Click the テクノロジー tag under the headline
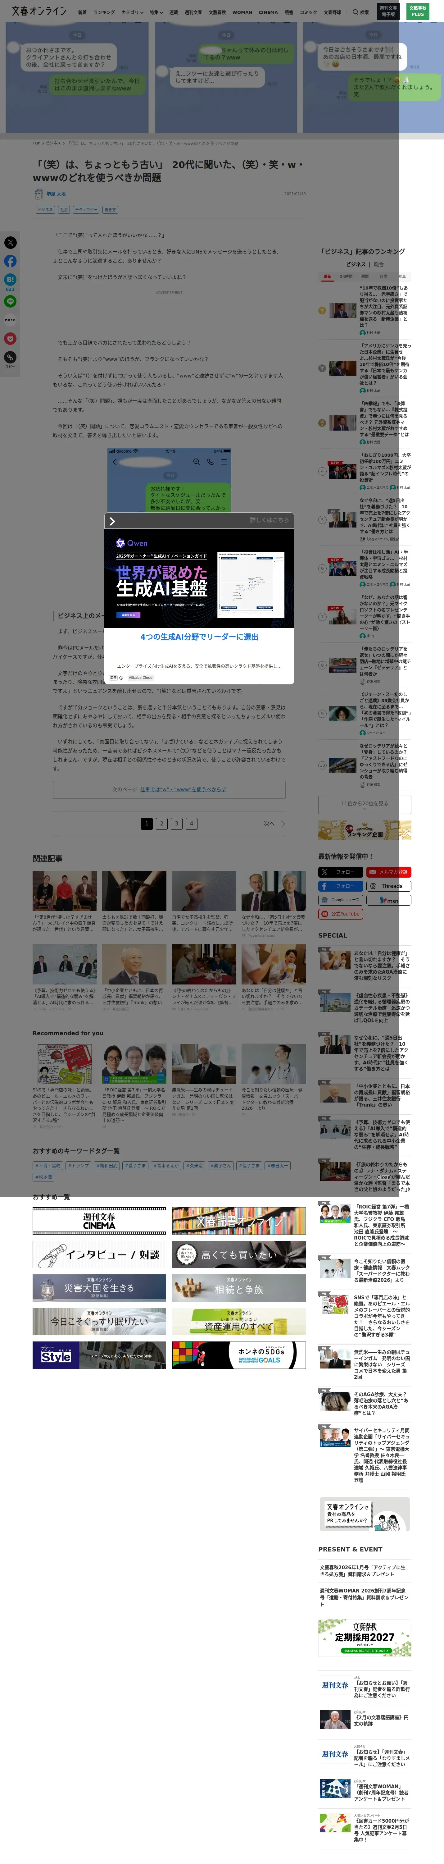Image resolution: width=444 pixels, height=1864 pixels. click(86, 210)
